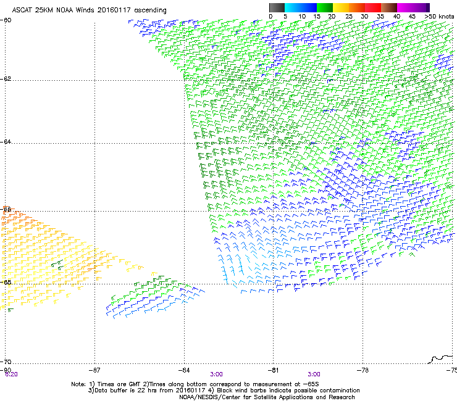Click the magenta 40-45 knots color bar segment
Viewport: 457px width, 401px height.
click(405, 7)
